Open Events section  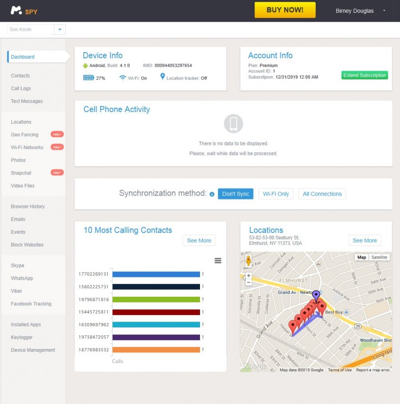pos(18,232)
